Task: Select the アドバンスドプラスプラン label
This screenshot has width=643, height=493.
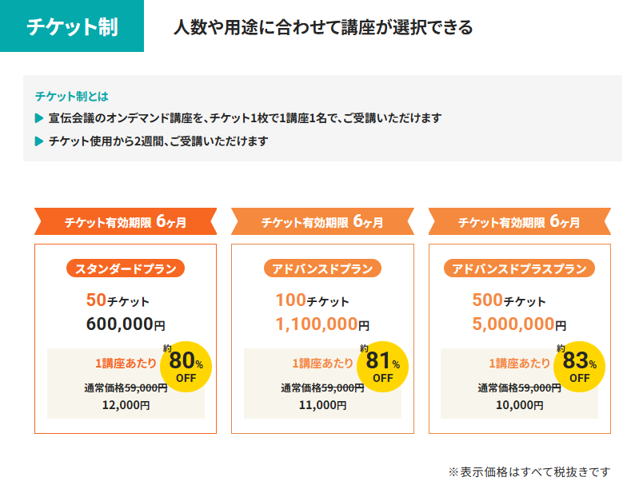Action: click(519, 268)
